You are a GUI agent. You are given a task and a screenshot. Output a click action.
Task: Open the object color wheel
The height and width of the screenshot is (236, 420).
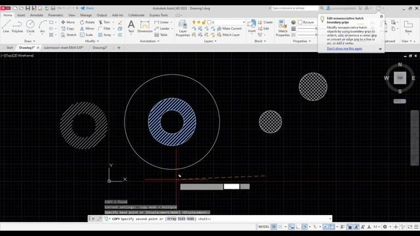pos(293,22)
